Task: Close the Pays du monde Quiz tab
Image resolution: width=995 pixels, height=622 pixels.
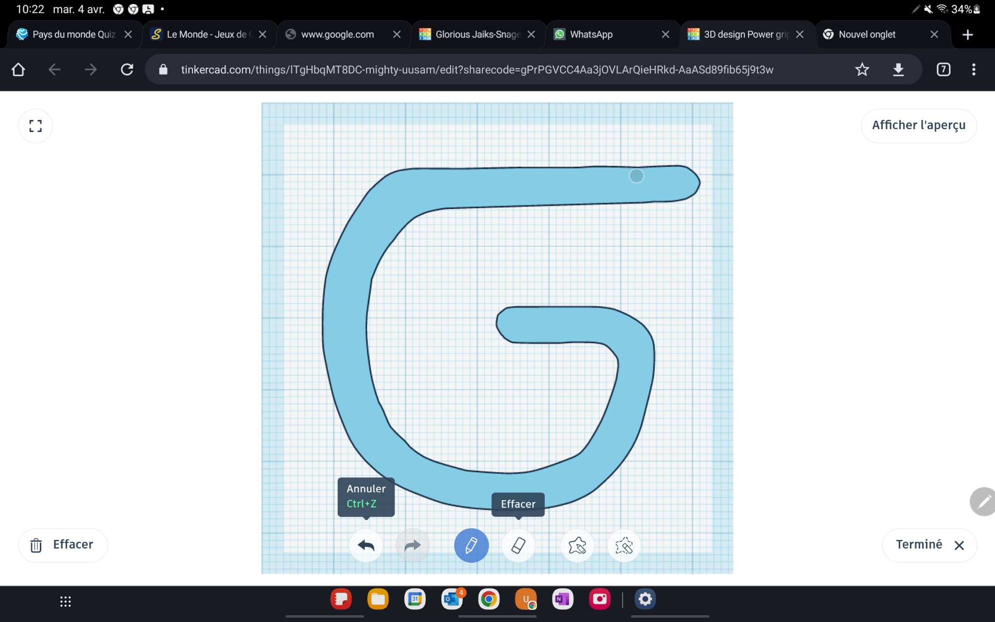Action: coord(128,34)
